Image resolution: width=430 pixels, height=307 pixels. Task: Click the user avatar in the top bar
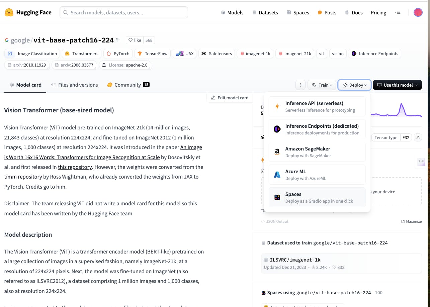click(x=418, y=13)
